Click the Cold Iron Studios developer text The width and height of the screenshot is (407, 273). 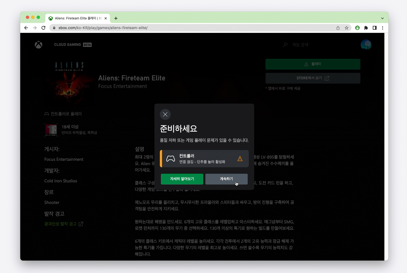61,181
